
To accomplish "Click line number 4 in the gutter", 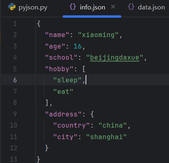I will pos(15,57).
